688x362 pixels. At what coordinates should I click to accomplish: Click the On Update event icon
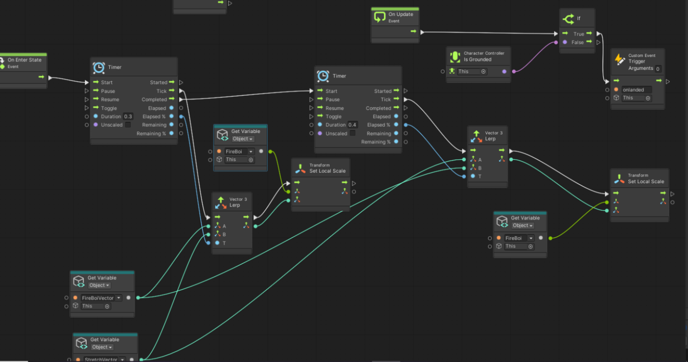click(x=380, y=18)
